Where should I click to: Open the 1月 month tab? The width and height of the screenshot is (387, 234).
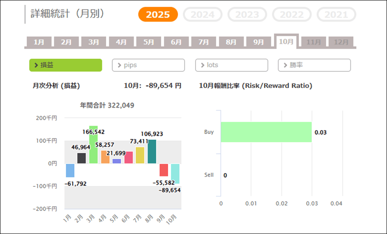point(39,42)
